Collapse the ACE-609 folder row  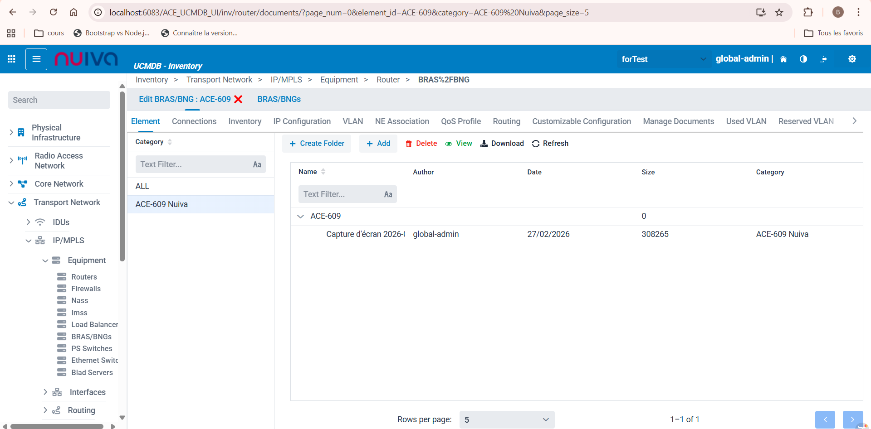coord(300,217)
